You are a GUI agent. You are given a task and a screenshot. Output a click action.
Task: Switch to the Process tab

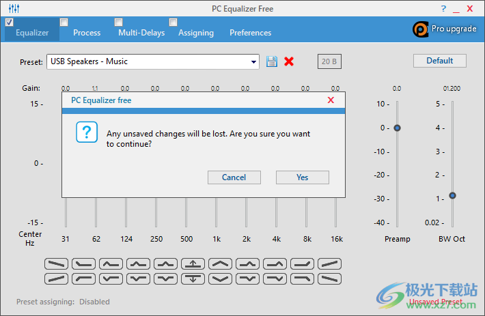(x=87, y=33)
